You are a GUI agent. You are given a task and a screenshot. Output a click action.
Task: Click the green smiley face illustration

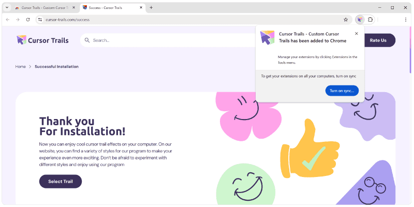point(246,184)
